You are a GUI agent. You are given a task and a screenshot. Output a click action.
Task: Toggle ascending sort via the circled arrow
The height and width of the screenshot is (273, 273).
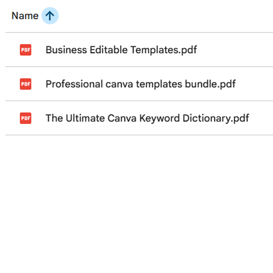click(50, 16)
